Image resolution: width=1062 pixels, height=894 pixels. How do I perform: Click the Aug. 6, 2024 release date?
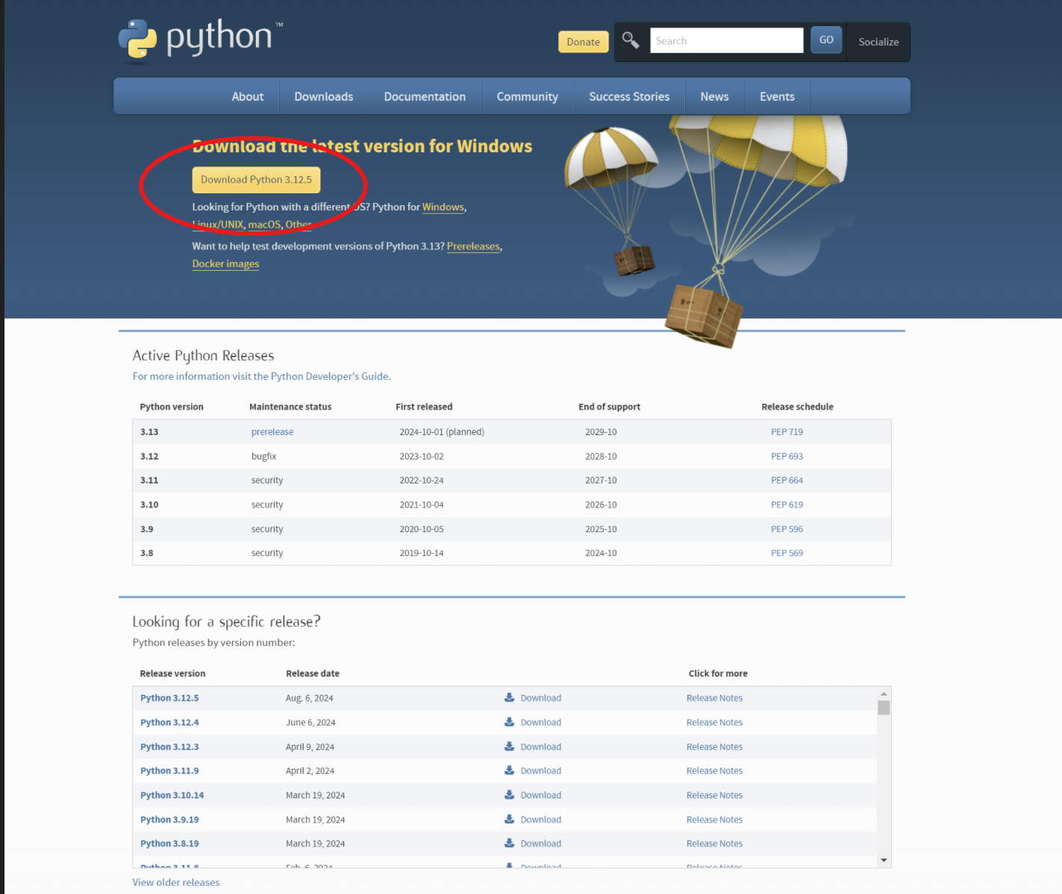[309, 698]
